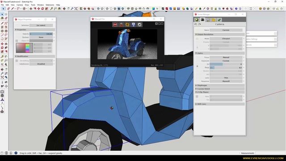This screenshot has width=286, height=161.
Task: Open the Exposure dropdown showing Custom
Action: [x=226, y=61]
